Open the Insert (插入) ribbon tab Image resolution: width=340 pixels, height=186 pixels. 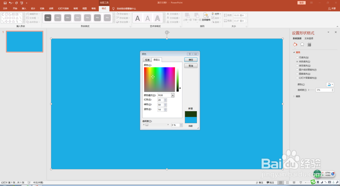tap(24, 9)
